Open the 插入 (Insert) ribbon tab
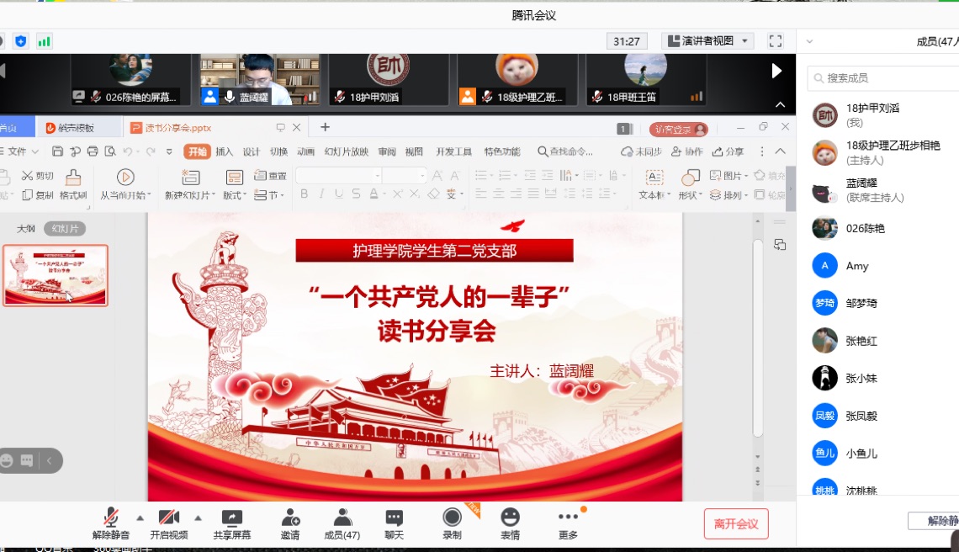The image size is (959, 552). click(x=225, y=152)
